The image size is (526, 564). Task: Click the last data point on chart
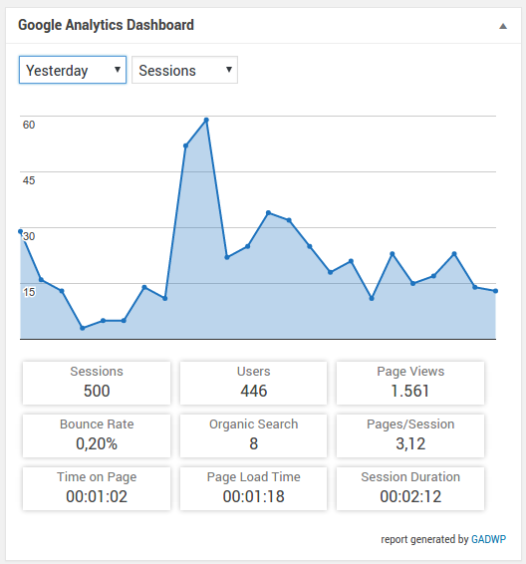[x=495, y=291]
